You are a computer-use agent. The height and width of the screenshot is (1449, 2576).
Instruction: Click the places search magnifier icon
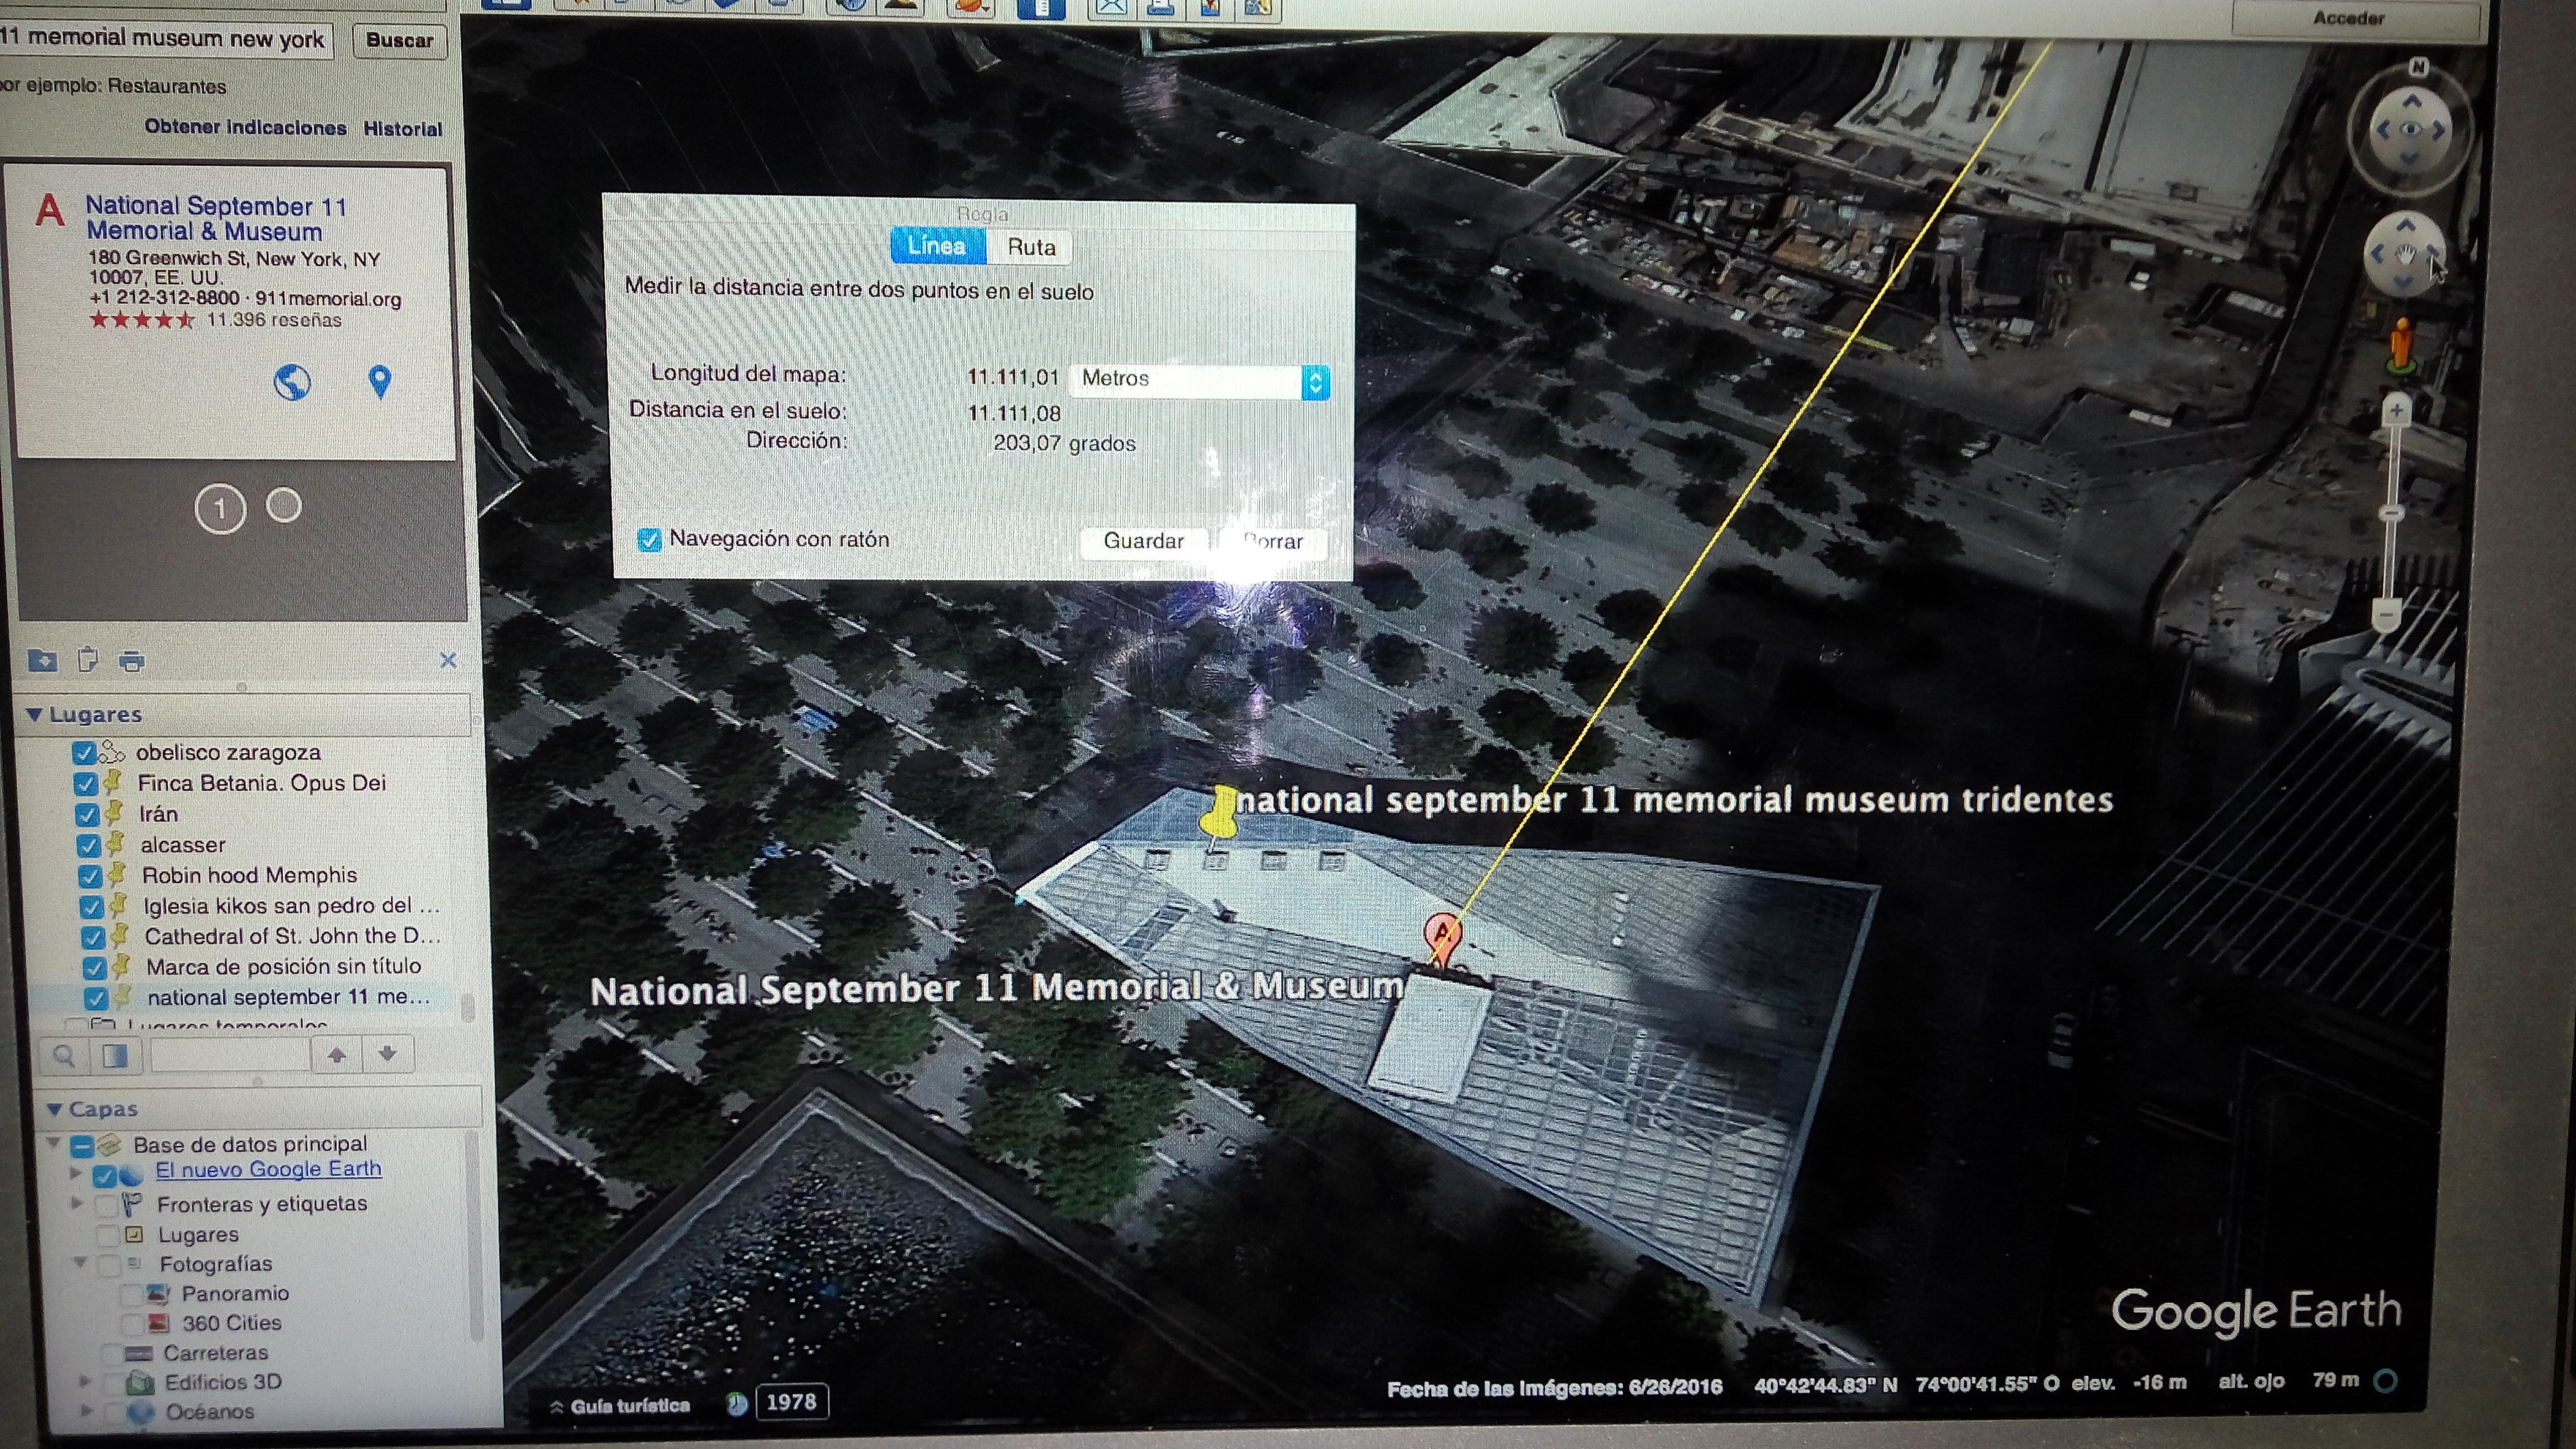click(x=65, y=1056)
